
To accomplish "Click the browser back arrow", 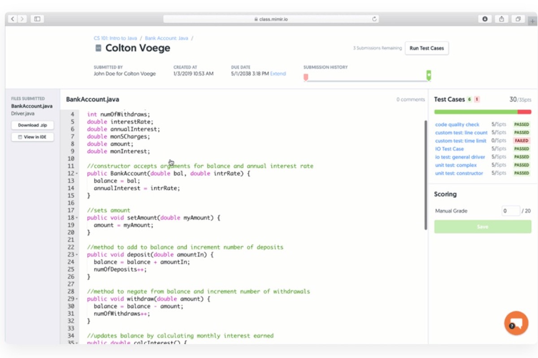I will [x=13, y=19].
